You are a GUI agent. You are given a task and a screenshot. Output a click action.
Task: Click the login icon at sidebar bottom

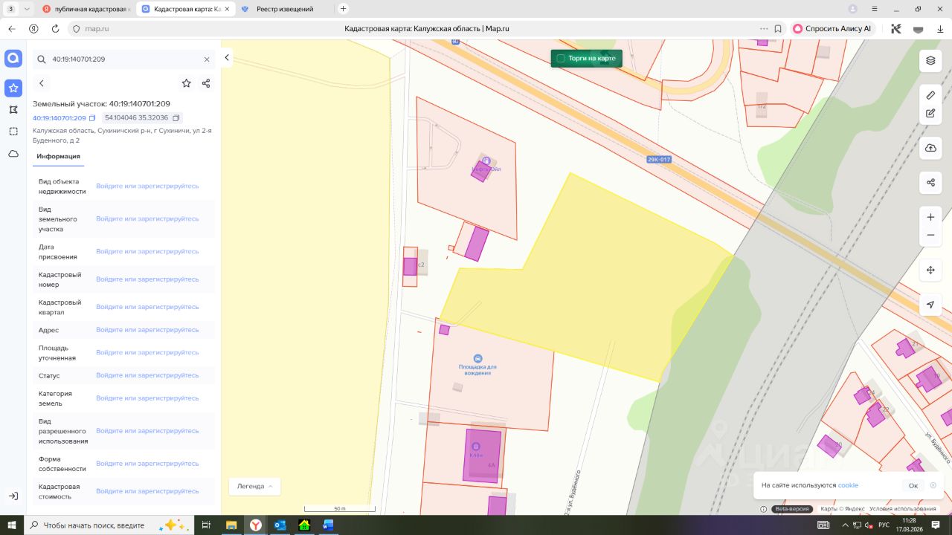click(x=13, y=496)
